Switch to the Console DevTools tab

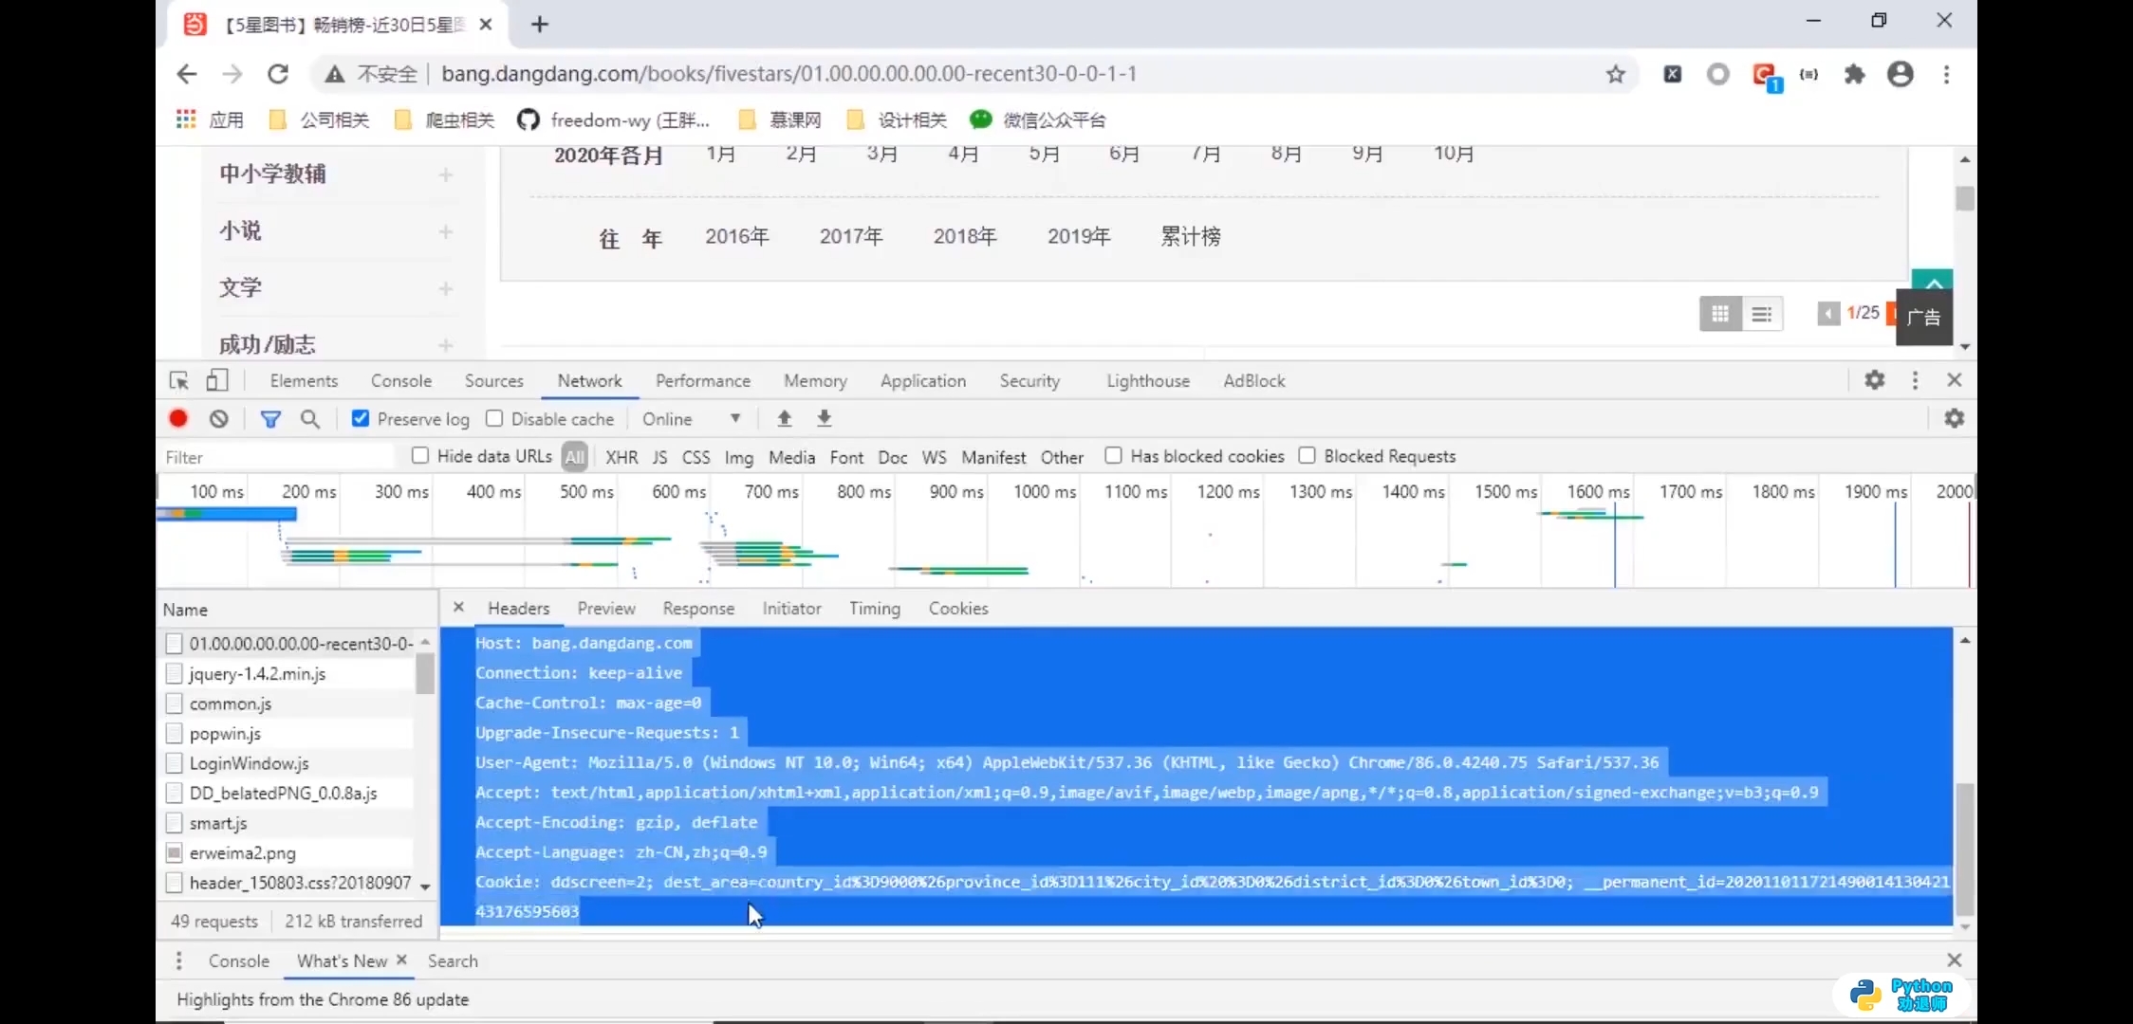(x=401, y=380)
